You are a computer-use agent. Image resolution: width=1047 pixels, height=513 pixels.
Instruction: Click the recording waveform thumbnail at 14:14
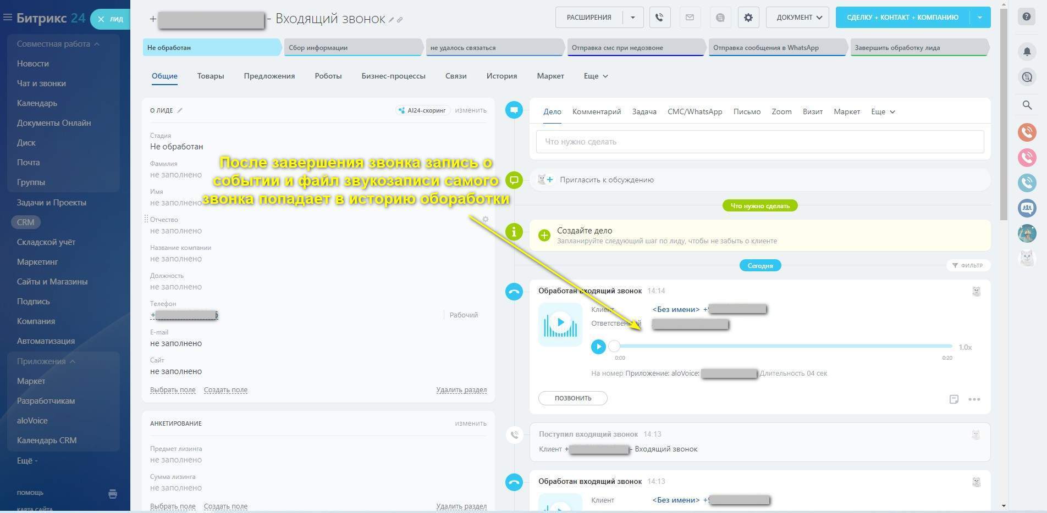click(x=560, y=325)
